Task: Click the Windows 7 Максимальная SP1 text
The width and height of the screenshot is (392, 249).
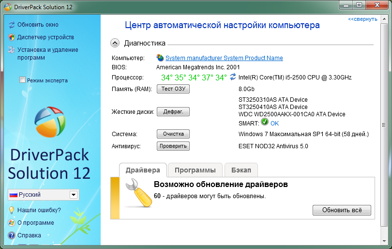Action: pyautogui.click(x=303, y=134)
